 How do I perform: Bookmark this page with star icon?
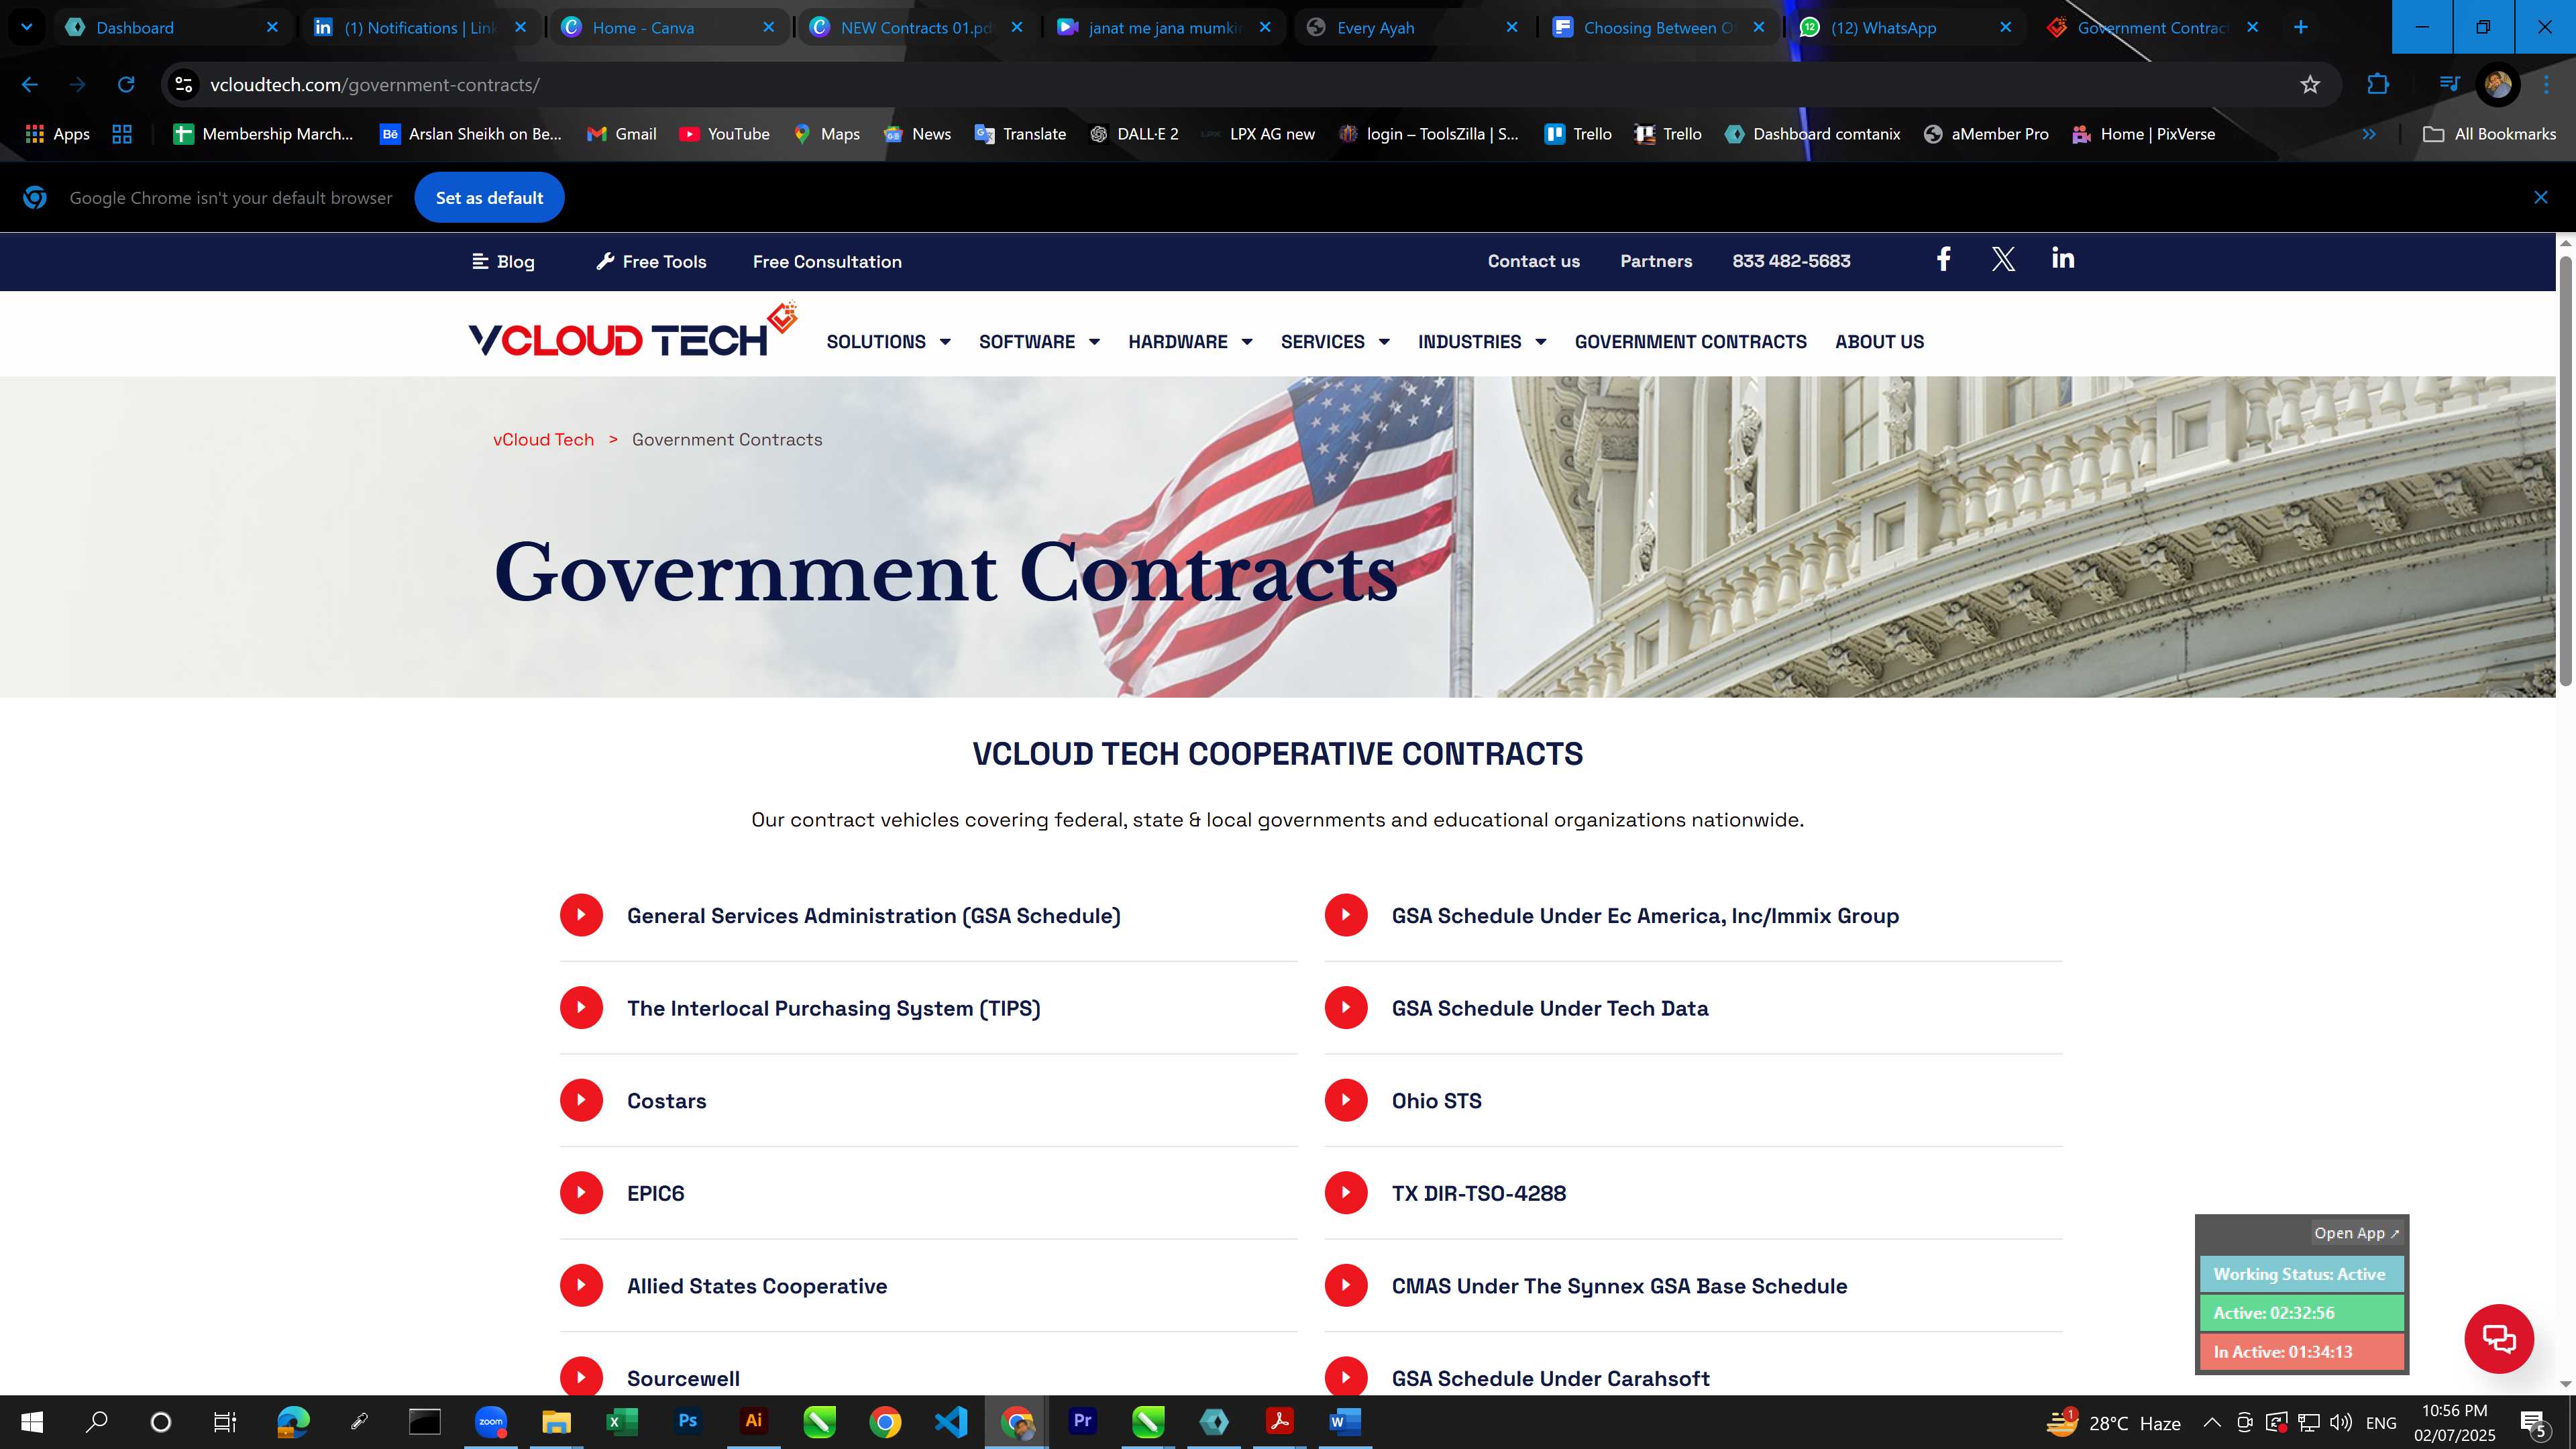2310,85
